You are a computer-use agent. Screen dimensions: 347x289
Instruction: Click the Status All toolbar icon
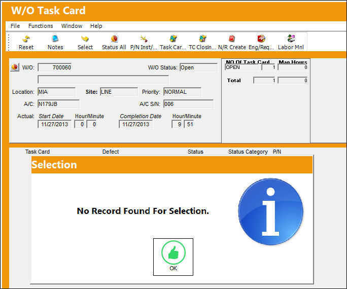(114, 42)
